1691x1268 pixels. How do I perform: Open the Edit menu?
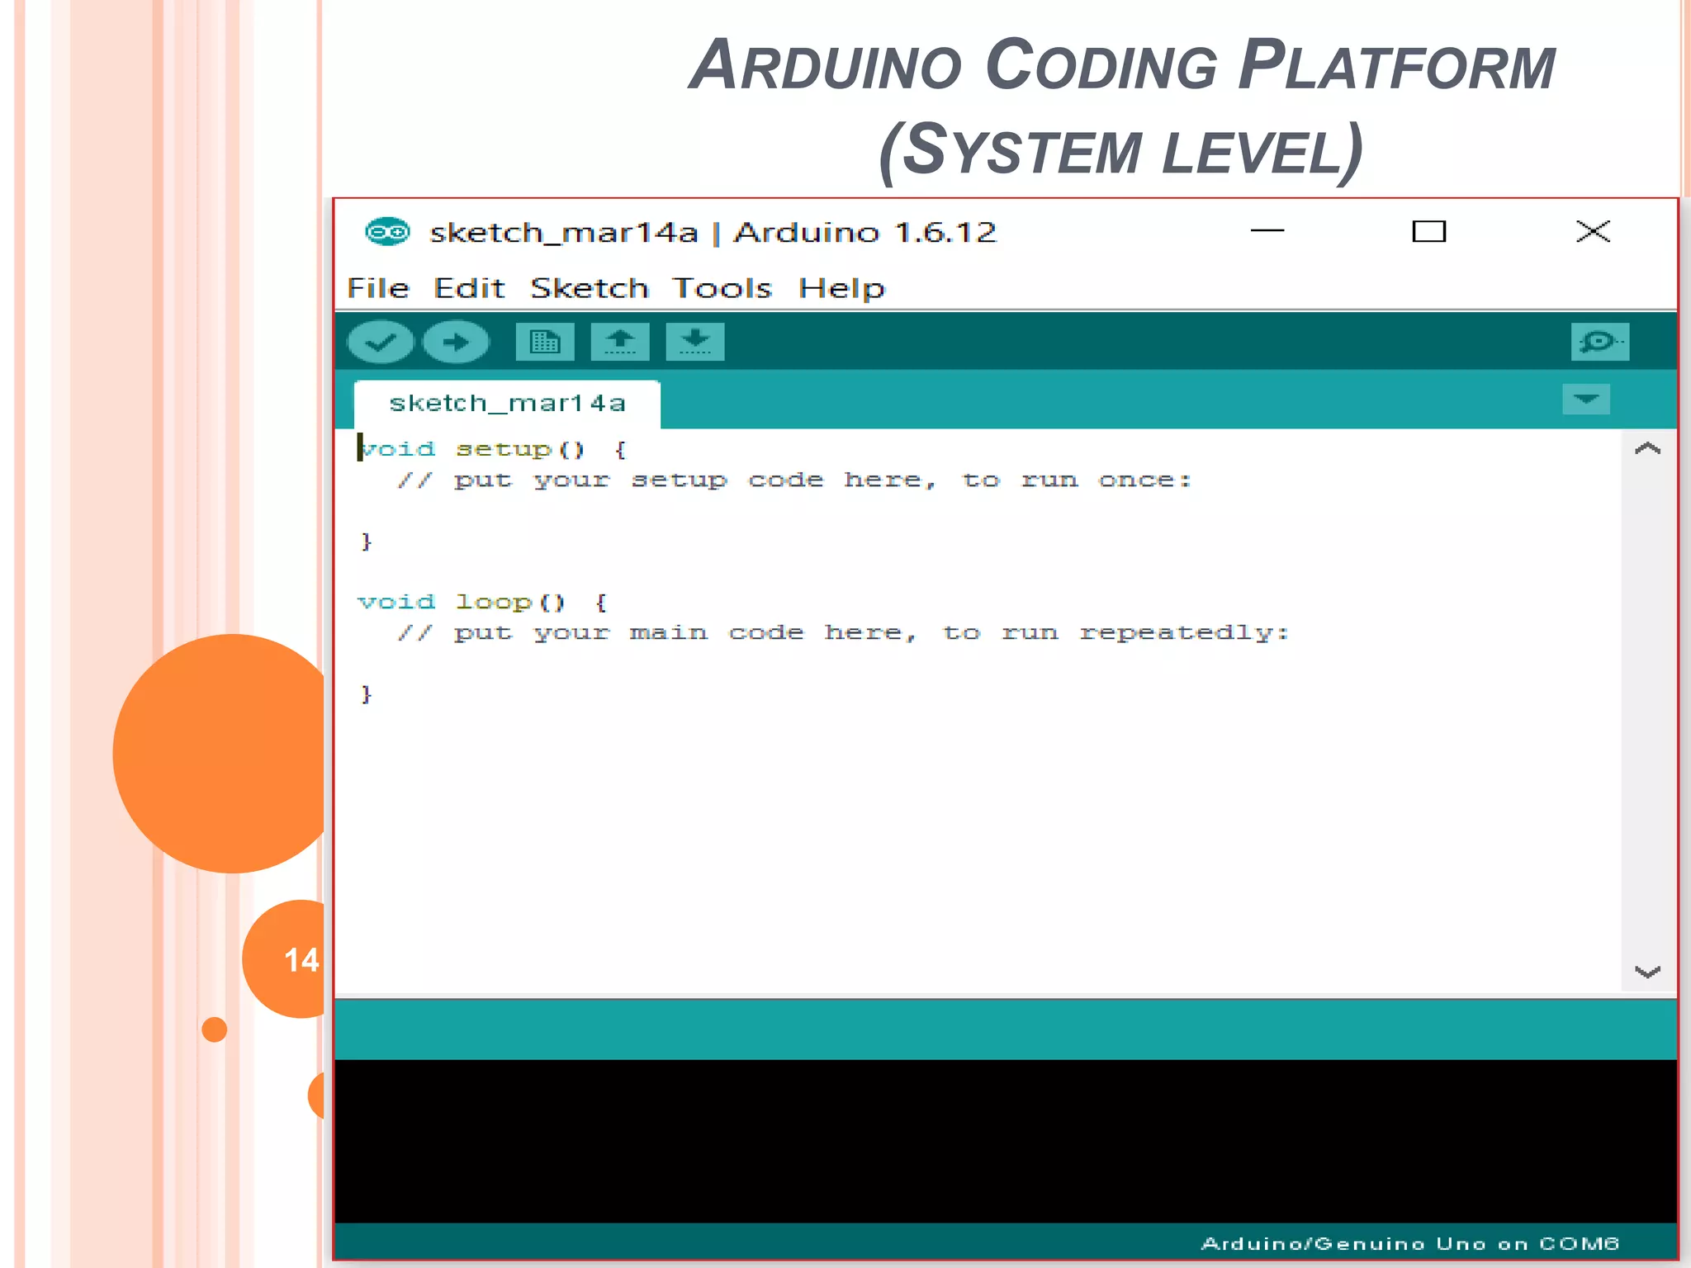point(469,288)
